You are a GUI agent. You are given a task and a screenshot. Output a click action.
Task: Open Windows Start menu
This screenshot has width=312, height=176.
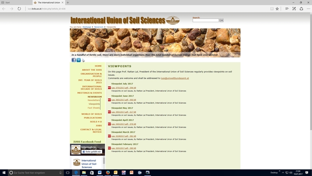tap(4, 172)
